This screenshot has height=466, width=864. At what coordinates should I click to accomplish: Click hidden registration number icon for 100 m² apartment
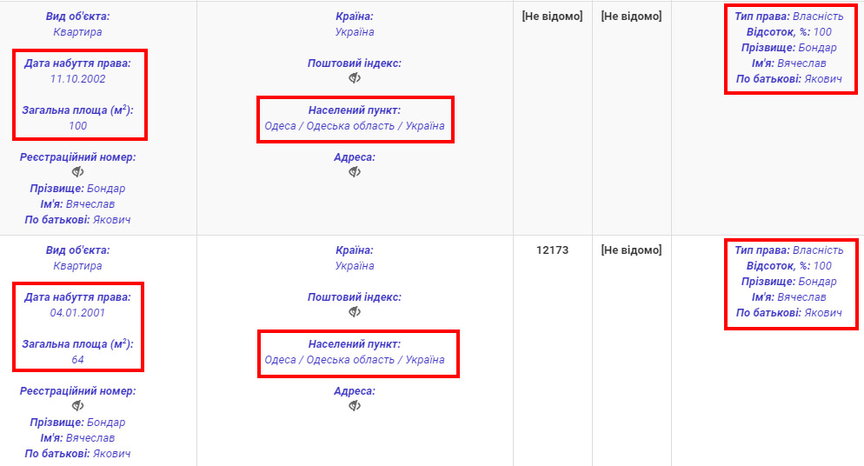coord(78,172)
